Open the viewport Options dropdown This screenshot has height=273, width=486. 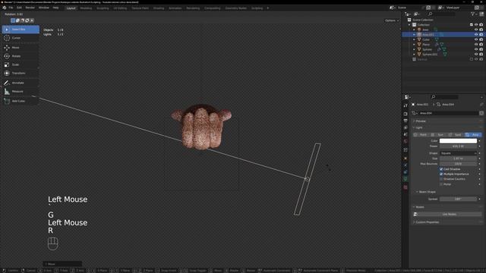click(392, 20)
